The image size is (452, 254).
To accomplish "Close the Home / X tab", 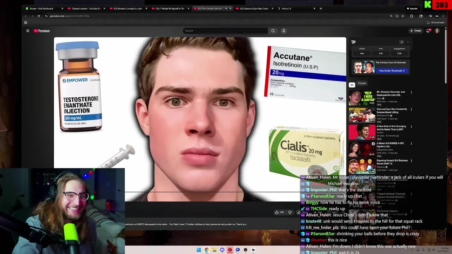I will [x=314, y=8].
